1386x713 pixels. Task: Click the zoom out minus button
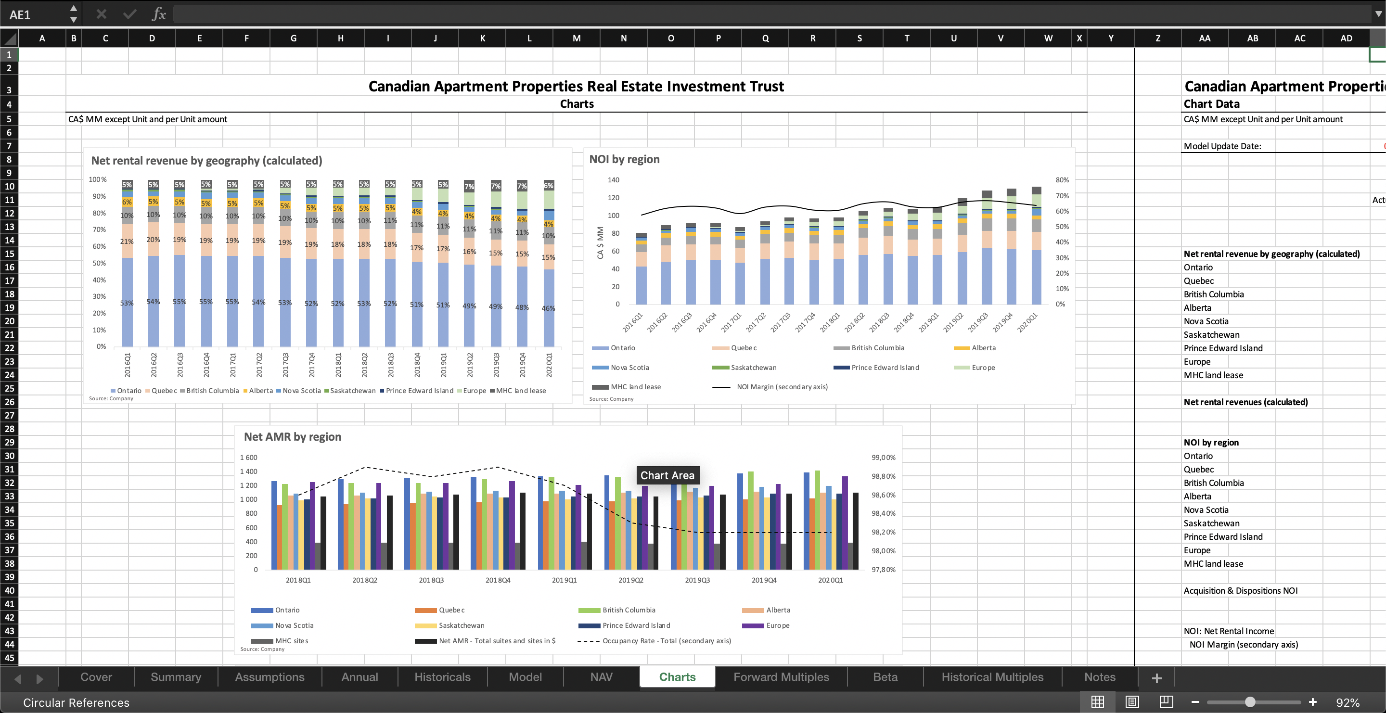1195,702
